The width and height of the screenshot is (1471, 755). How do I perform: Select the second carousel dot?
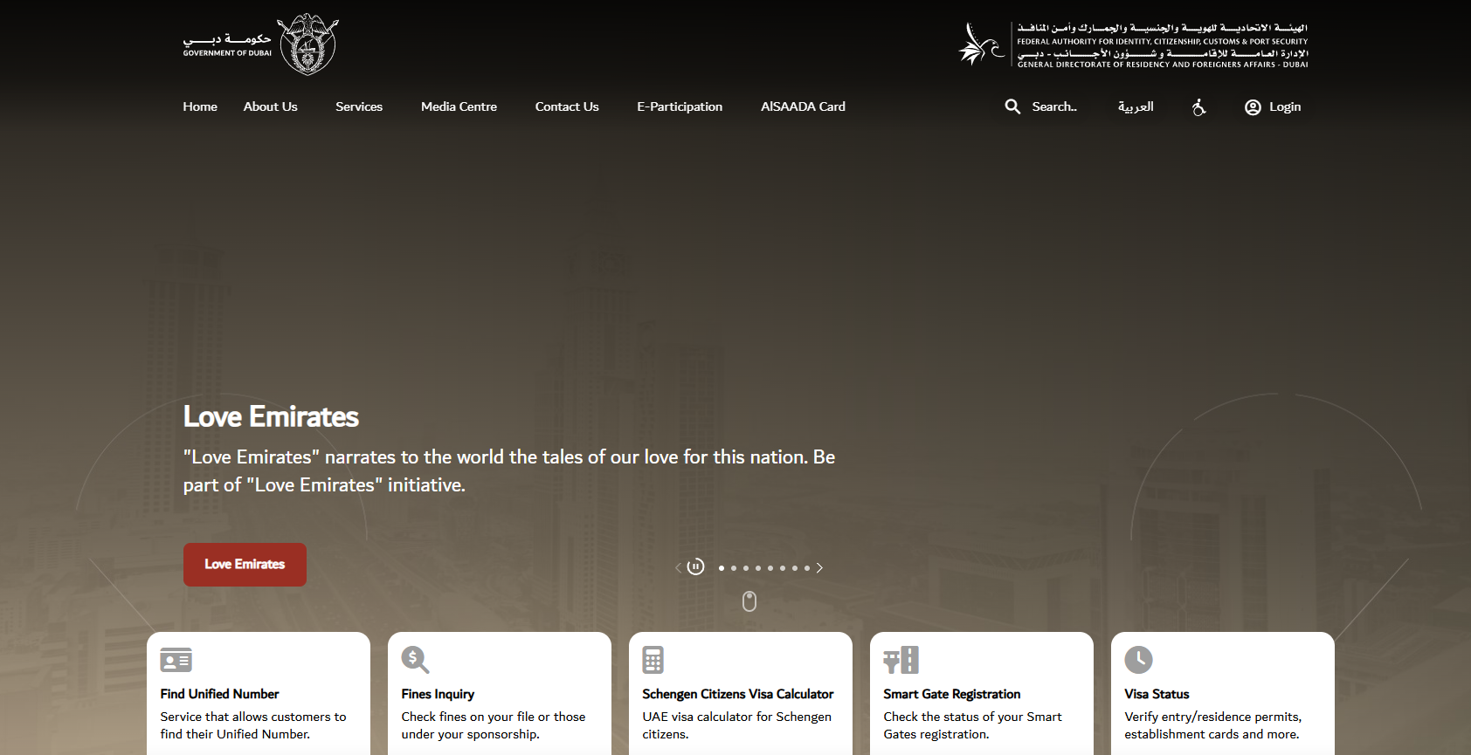coord(734,568)
